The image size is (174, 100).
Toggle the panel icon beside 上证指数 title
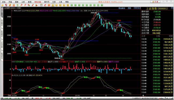tap(172, 8)
